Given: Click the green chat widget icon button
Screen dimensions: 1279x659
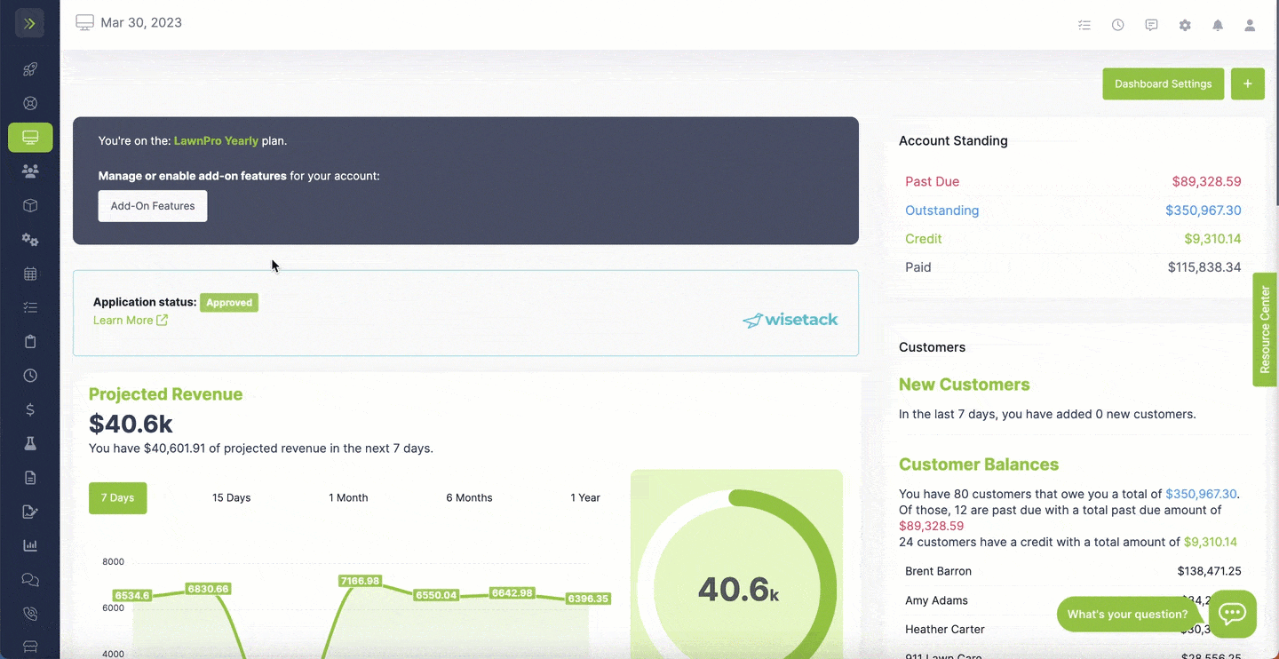Looking at the screenshot, I should coord(1233,614).
